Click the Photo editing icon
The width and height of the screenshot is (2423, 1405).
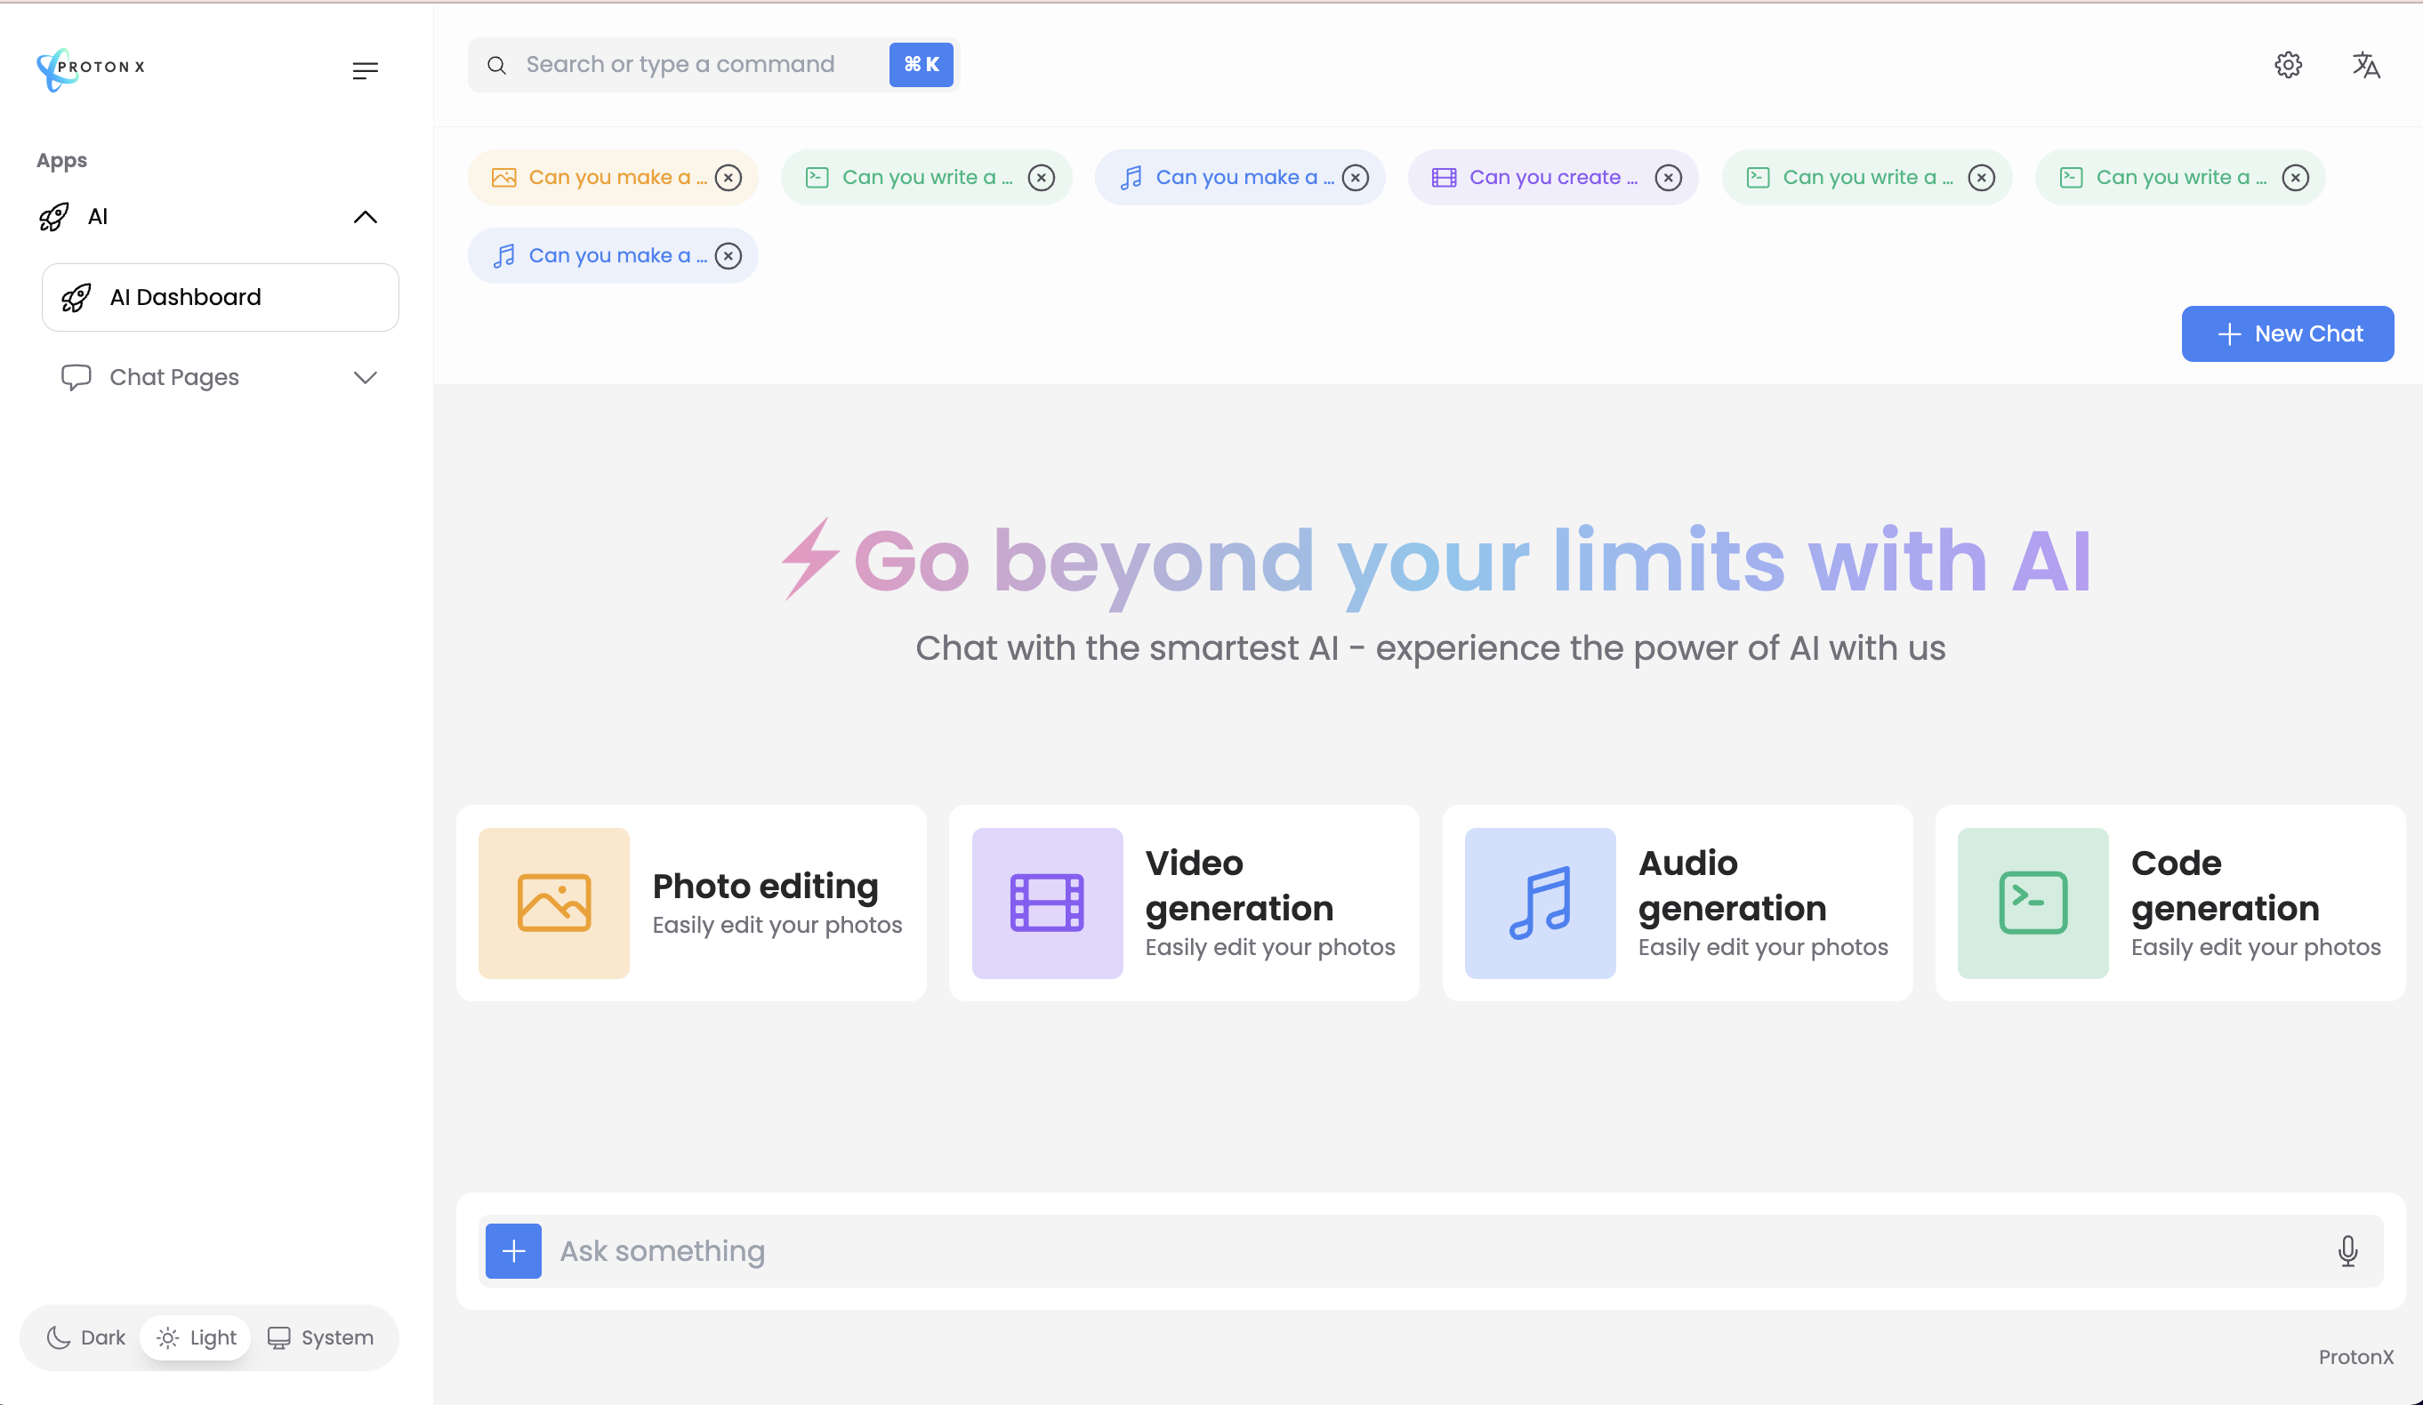[553, 902]
